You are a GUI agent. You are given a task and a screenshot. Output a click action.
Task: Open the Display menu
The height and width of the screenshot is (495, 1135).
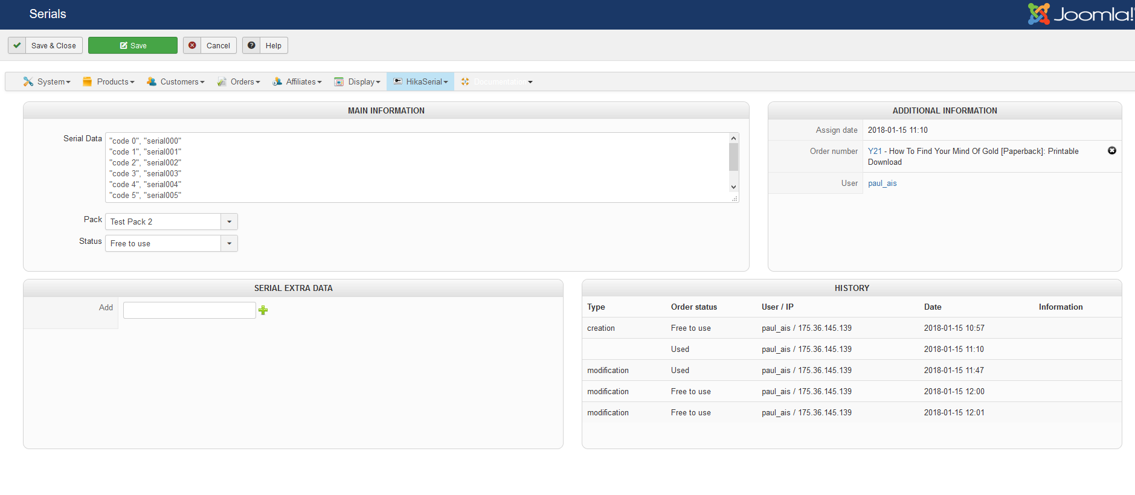coord(358,81)
